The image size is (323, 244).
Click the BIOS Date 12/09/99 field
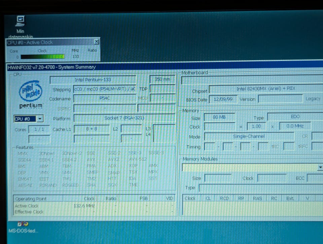pyautogui.click(x=223, y=99)
